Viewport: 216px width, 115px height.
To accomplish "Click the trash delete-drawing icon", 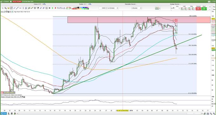I will click(35, 8).
